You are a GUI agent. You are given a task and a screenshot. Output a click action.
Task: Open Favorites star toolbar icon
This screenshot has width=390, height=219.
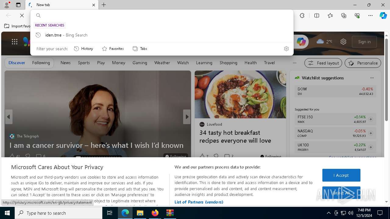(x=330, y=16)
